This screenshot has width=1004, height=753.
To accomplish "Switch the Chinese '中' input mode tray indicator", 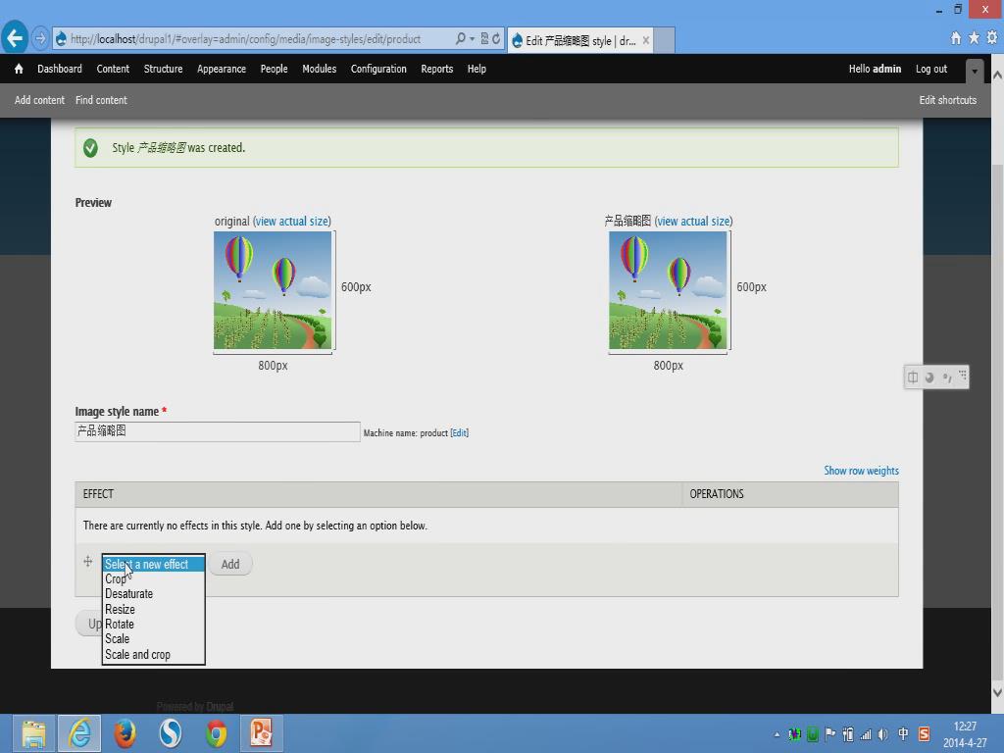I will coord(903,733).
